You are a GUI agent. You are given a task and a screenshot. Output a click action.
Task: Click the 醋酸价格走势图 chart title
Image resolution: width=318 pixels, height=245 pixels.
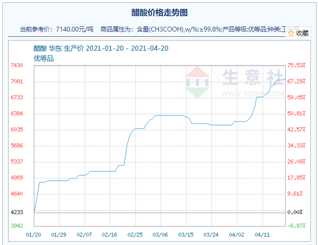159,12
